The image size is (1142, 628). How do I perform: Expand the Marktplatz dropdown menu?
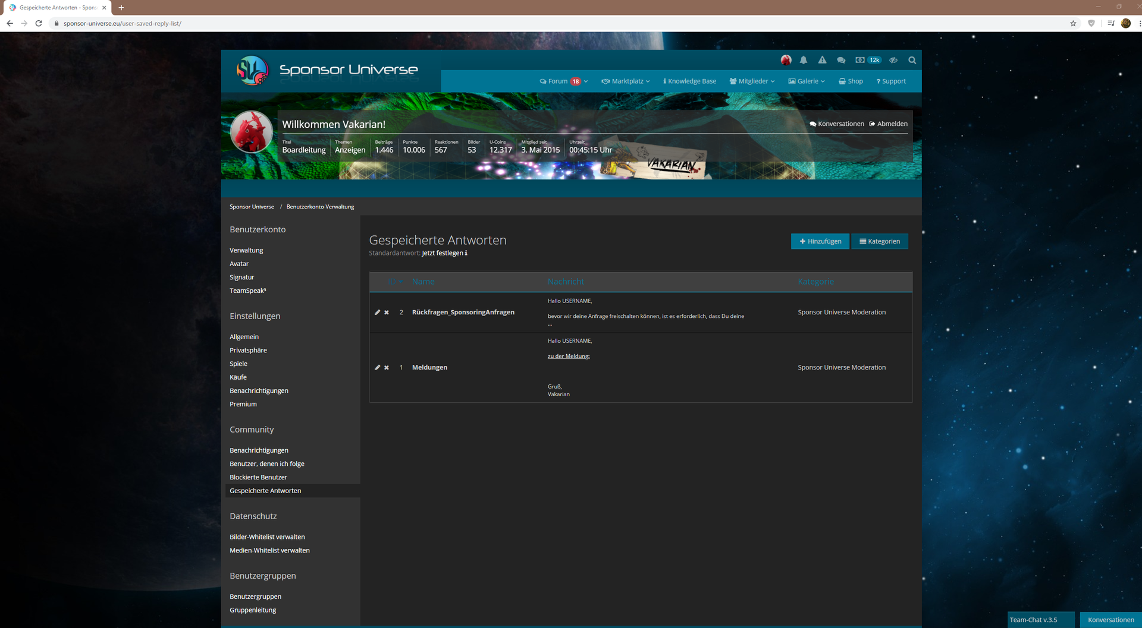(626, 81)
